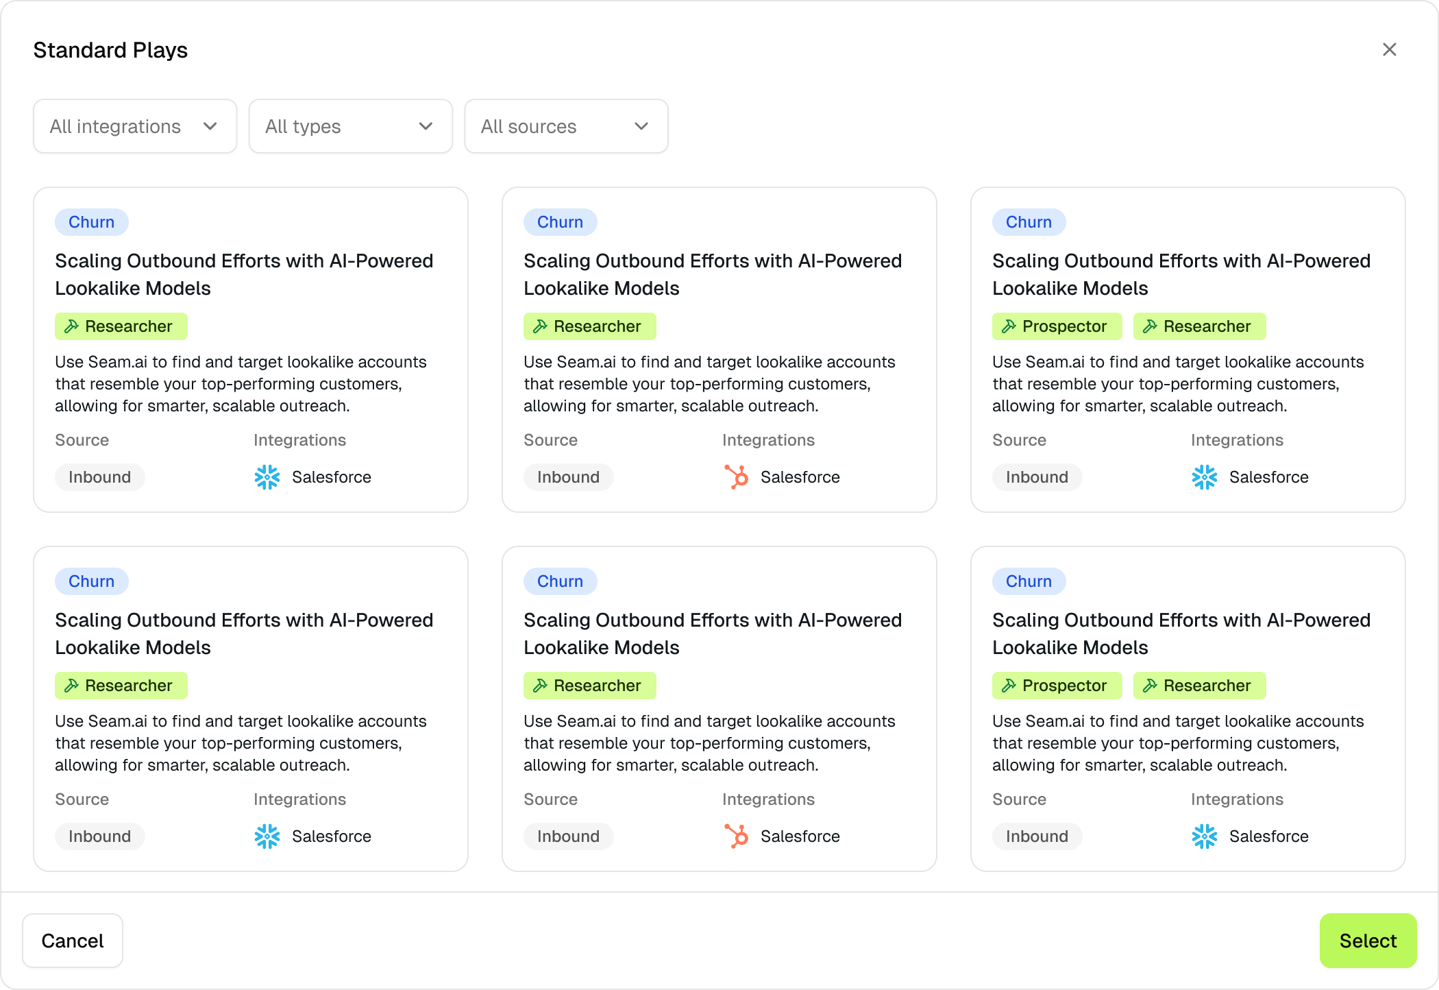The height and width of the screenshot is (990, 1439).
Task: Click the snowflake integration icon in top-right card
Action: click(1204, 477)
